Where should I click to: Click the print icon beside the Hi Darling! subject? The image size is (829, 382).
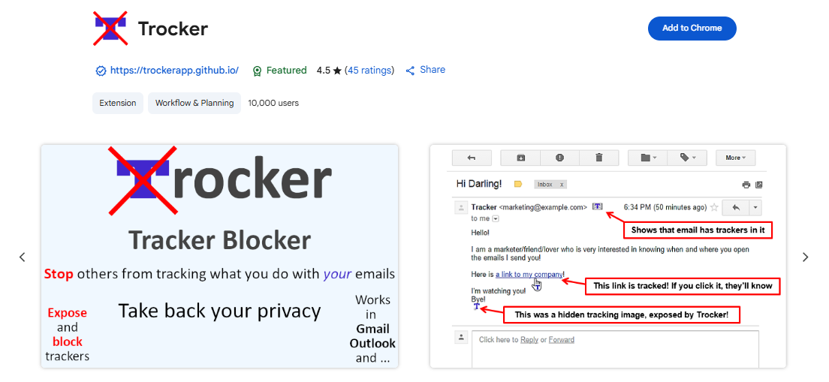pos(746,185)
